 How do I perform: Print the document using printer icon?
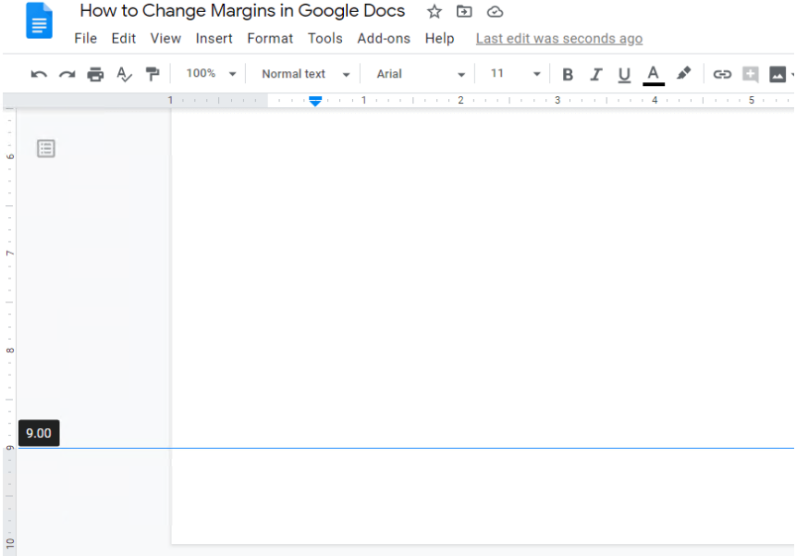pyautogui.click(x=95, y=74)
